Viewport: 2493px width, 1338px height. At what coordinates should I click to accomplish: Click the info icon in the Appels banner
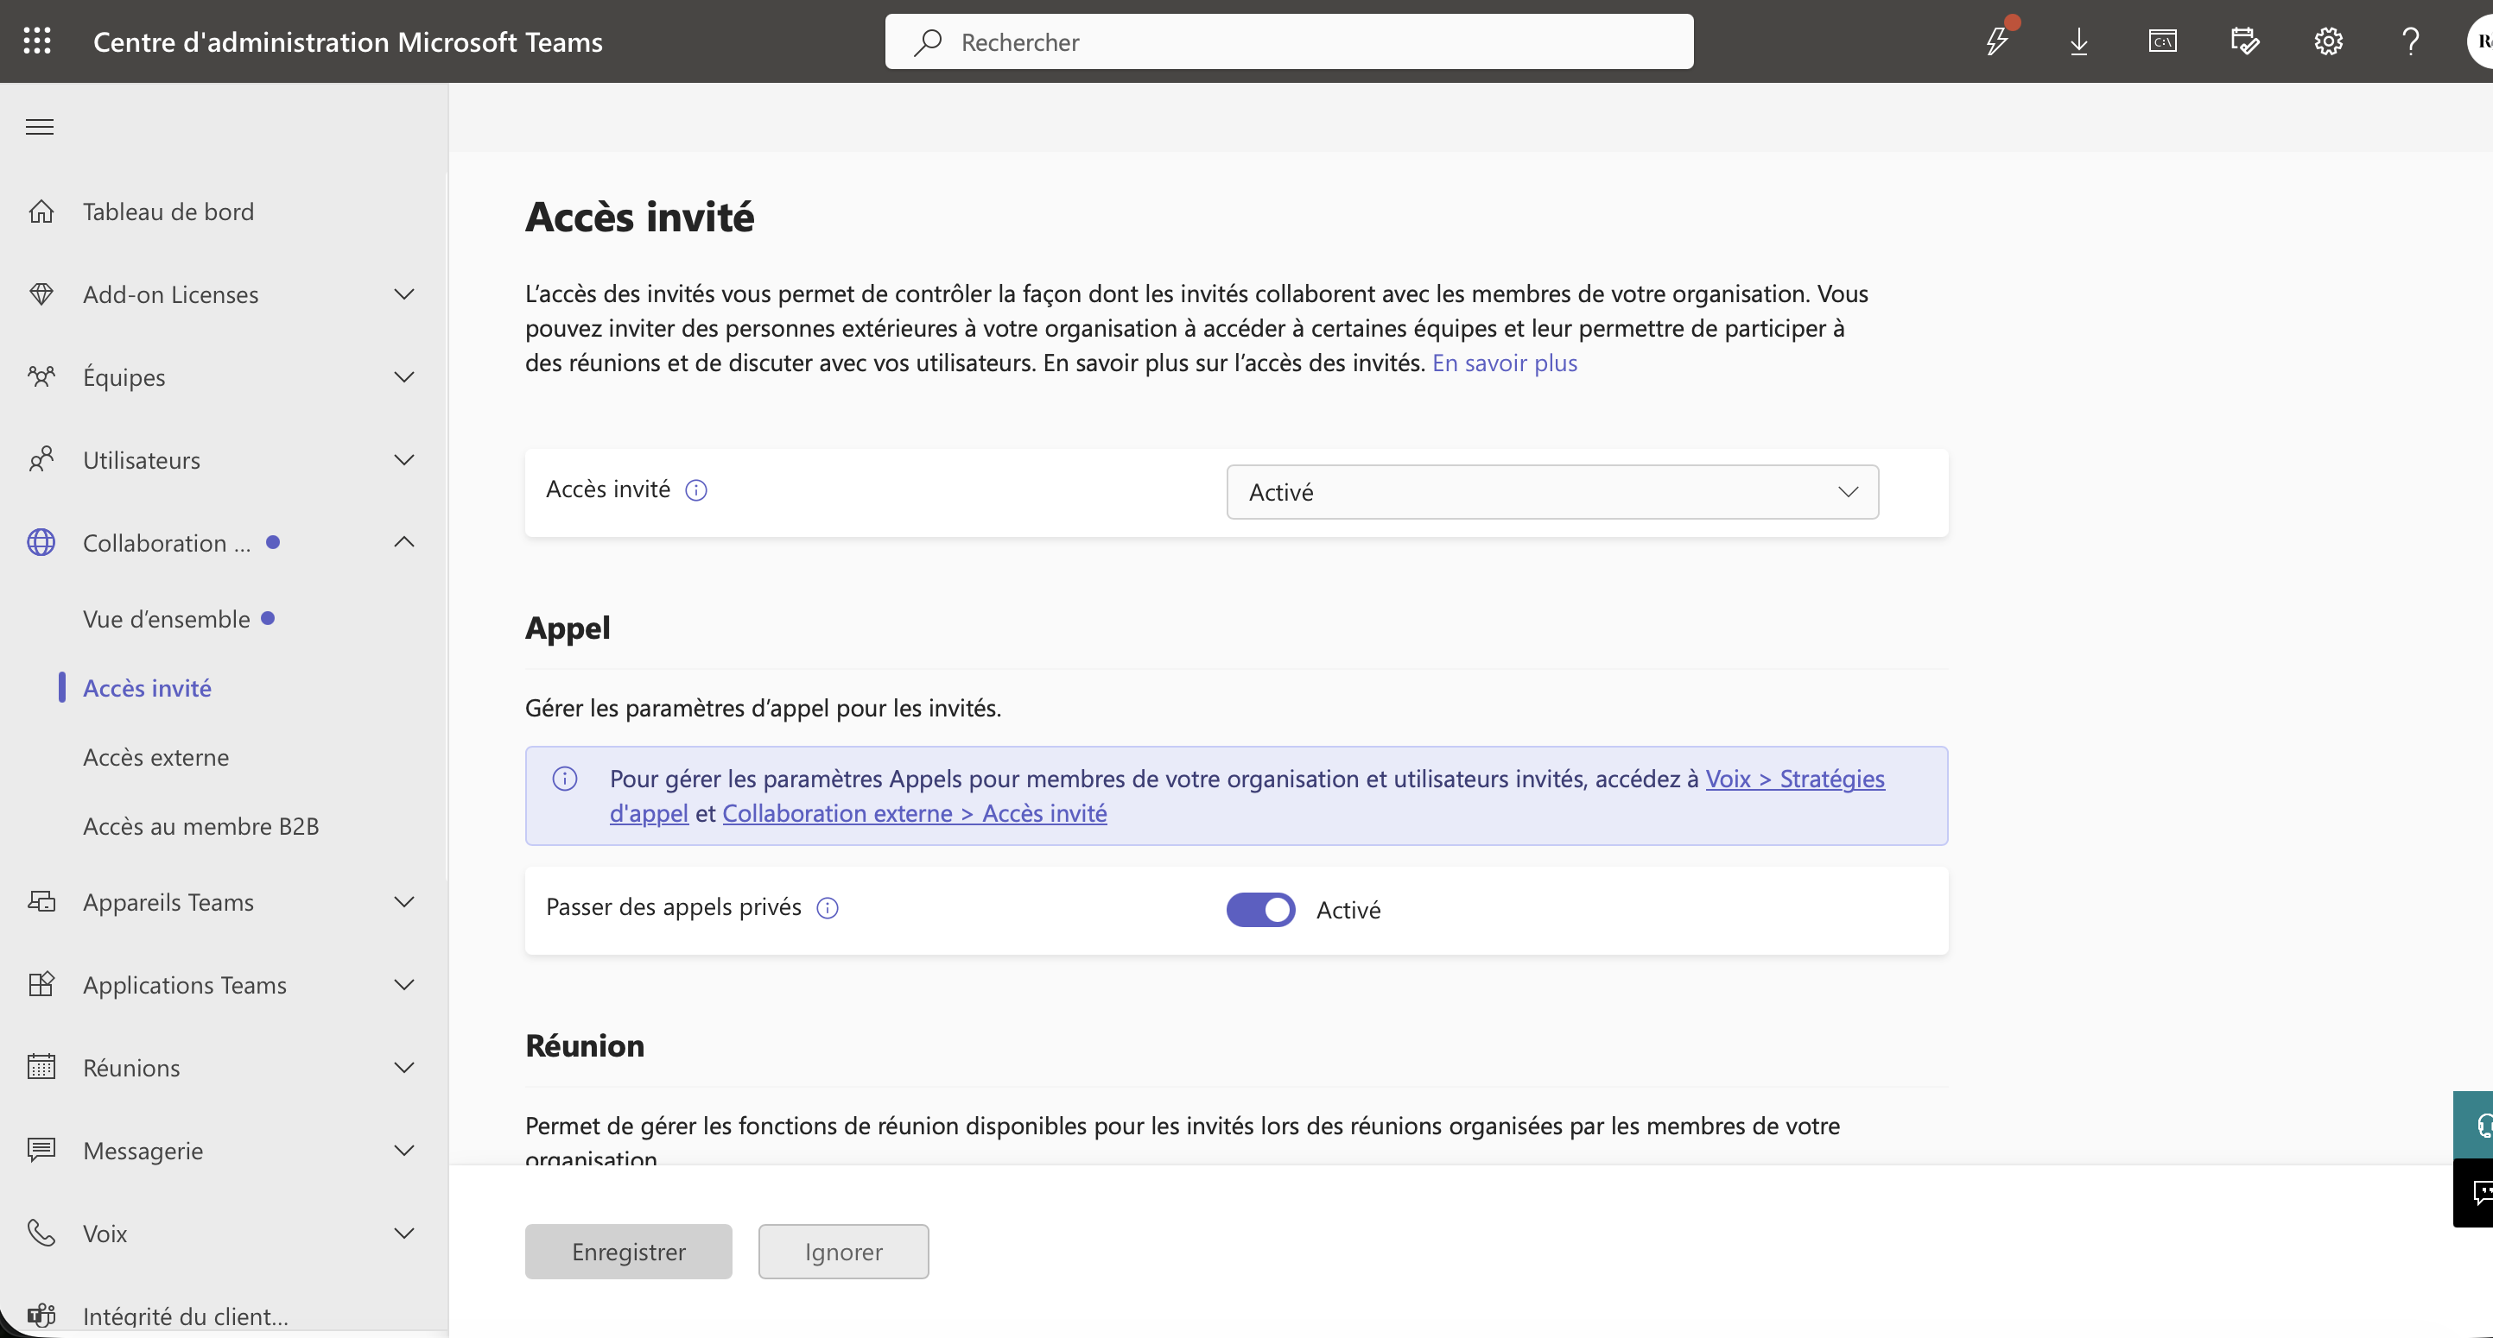564,779
